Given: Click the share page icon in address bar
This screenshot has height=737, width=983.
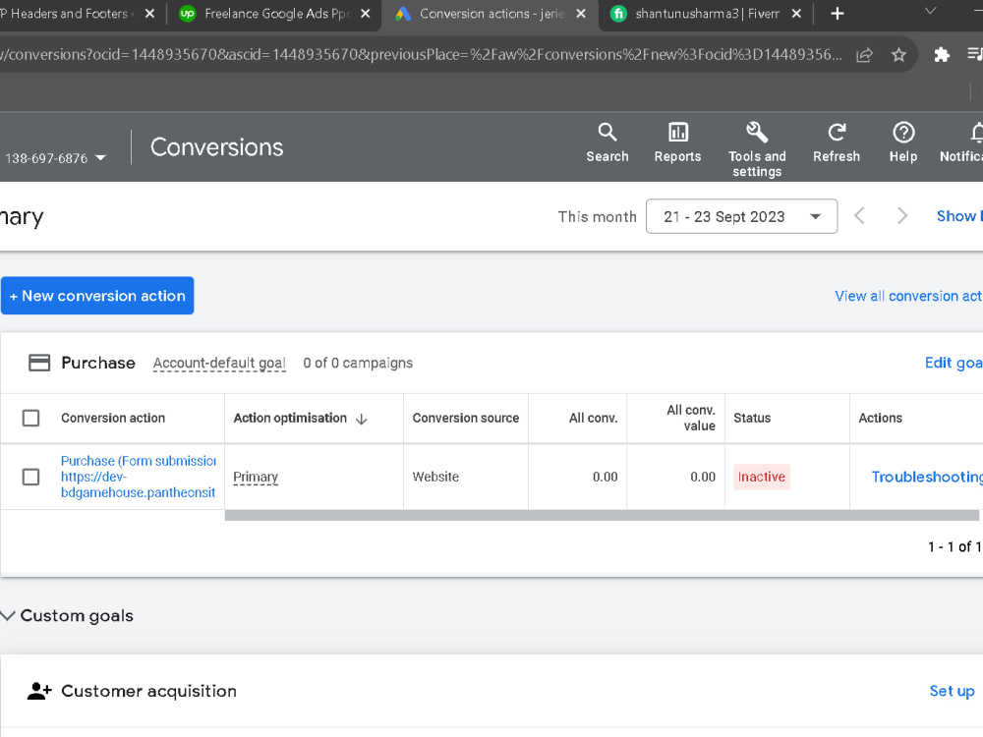Looking at the screenshot, I should (x=864, y=55).
